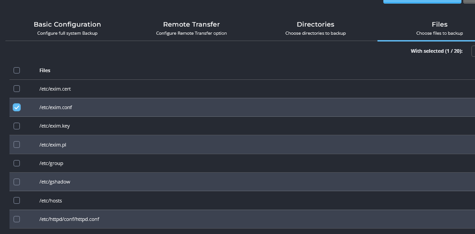The width and height of the screenshot is (475, 234).
Task: Click the blue button at the top
Action: point(422,2)
